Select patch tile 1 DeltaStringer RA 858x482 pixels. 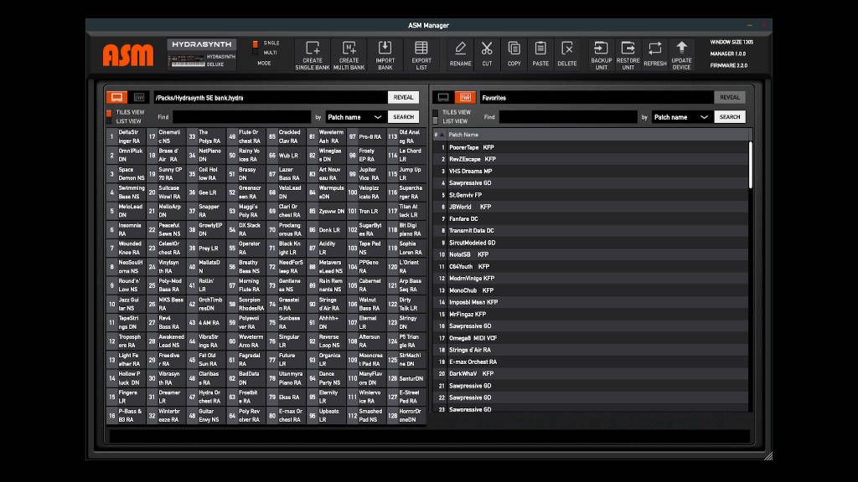[x=126, y=136]
